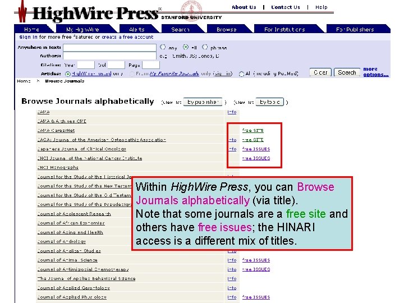Open JAOA Journal of American Osteopathic Association
Viewport: 404px width, 303px height.
pyautogui.click(x=102, y=140)
